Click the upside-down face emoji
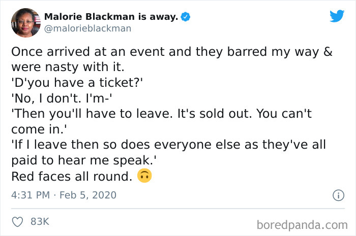356x236 pixels. [x=145, y=176]
